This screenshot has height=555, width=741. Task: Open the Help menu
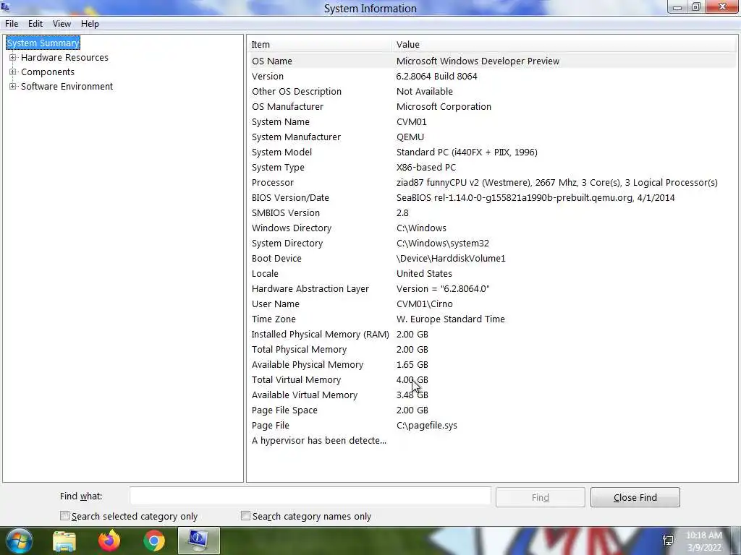(x=90, y=24)
